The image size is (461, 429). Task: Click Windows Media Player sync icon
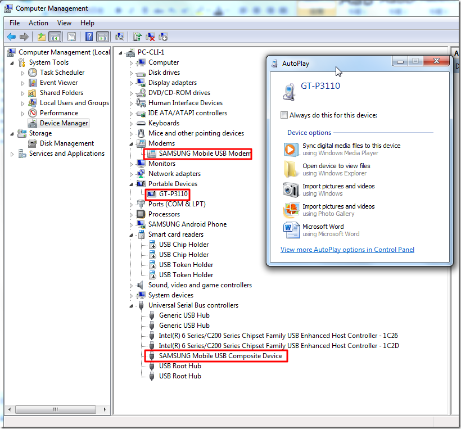(291, 149)
